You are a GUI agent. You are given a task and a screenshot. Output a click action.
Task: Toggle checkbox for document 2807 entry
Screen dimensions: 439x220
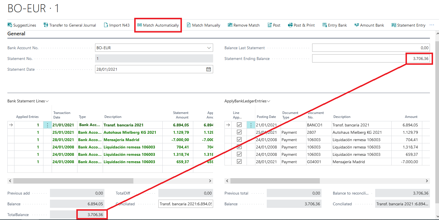click(x=239, y=132)
